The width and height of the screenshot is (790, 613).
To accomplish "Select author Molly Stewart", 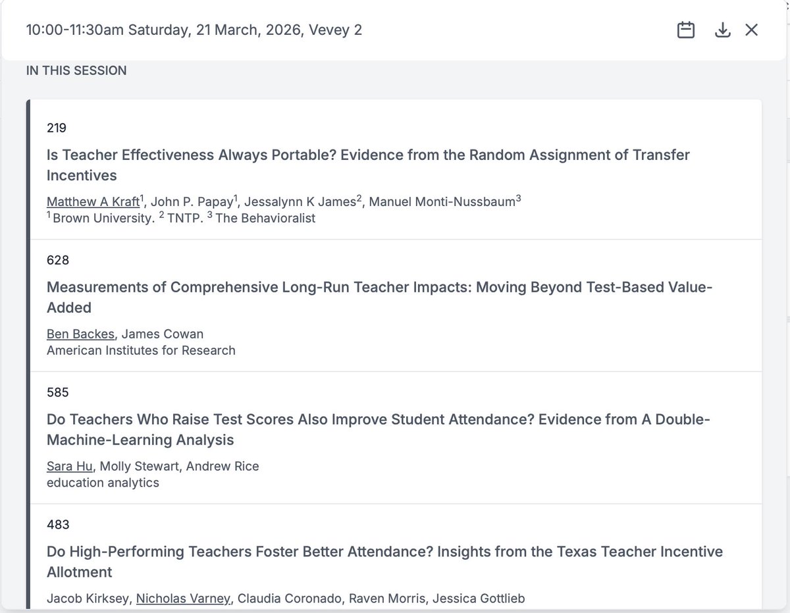I will pos(141,467).
